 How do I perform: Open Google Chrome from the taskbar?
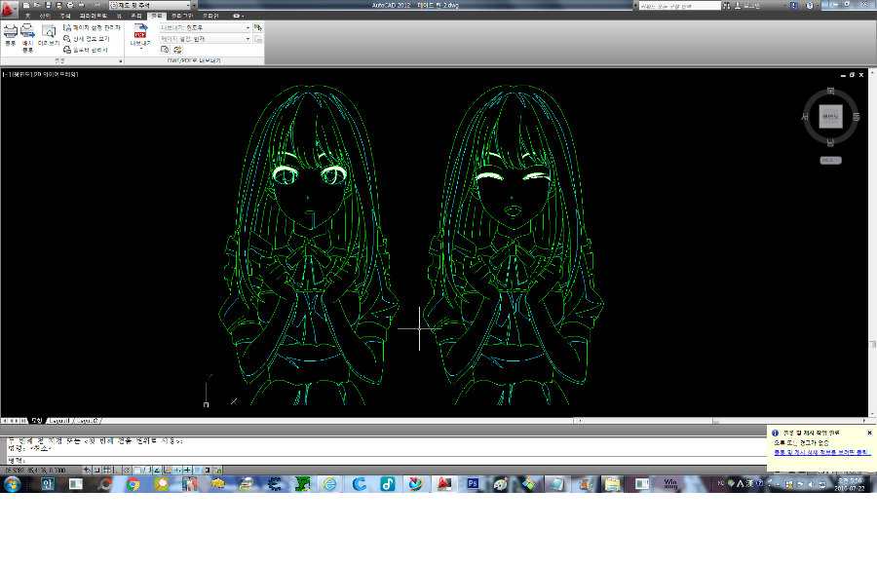(x=133, y=483)
